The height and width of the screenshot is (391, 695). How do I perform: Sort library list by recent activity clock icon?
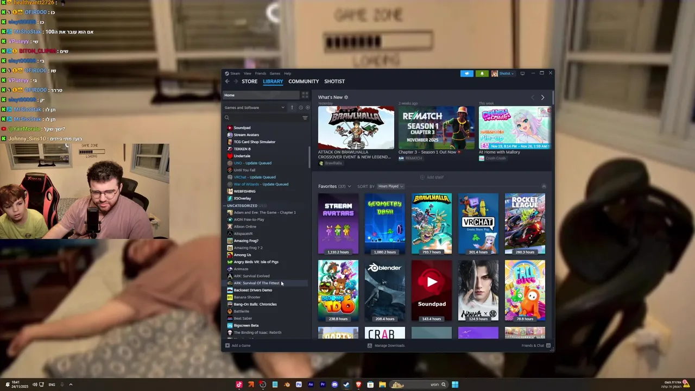tap(300, 108)
